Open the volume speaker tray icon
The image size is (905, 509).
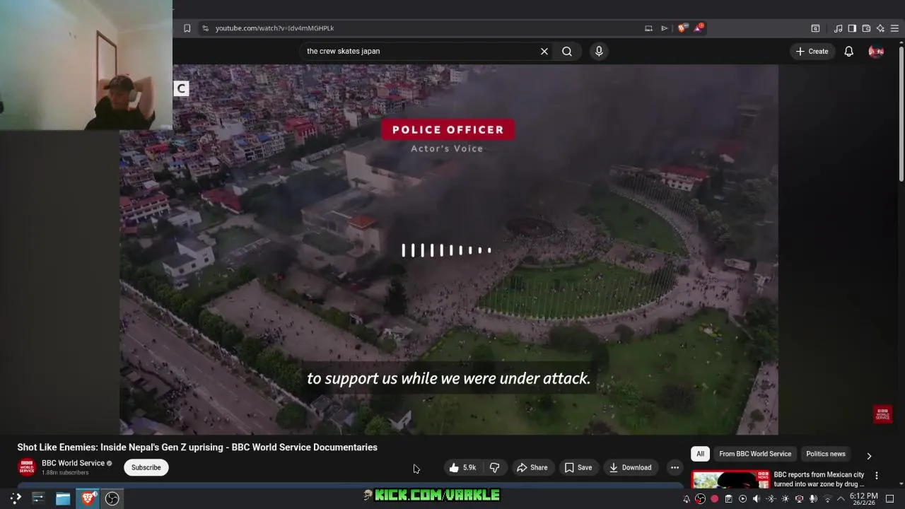click(x=757, y=499)
